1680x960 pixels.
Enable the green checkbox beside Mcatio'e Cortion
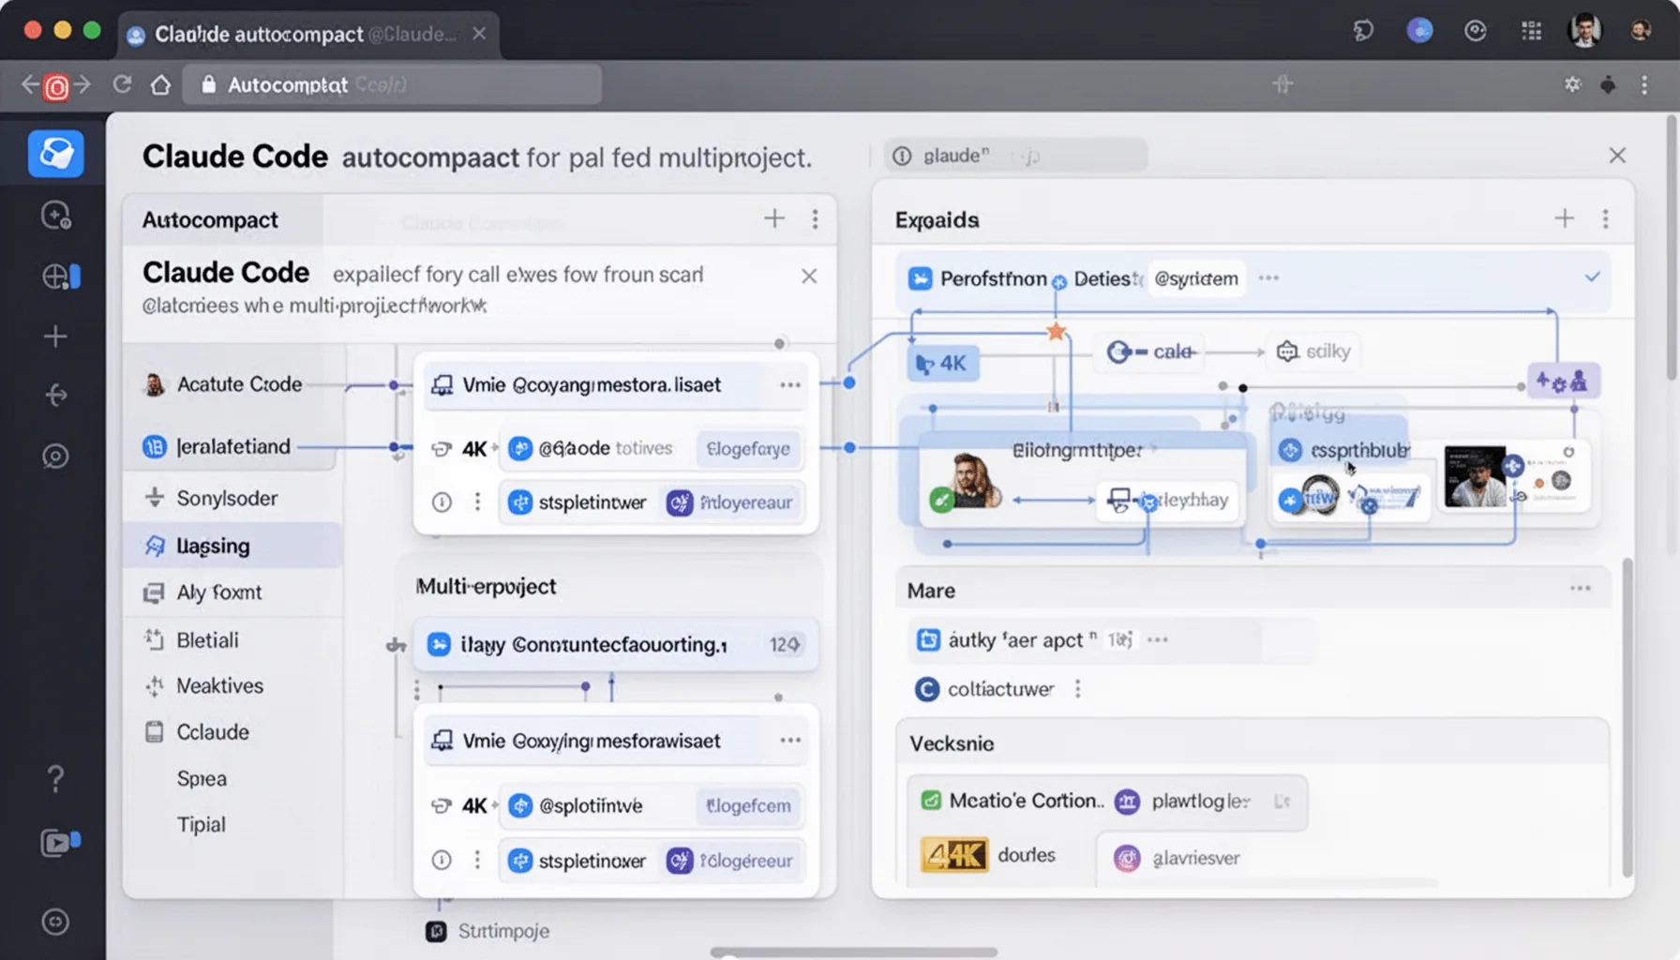pos(931,801)
